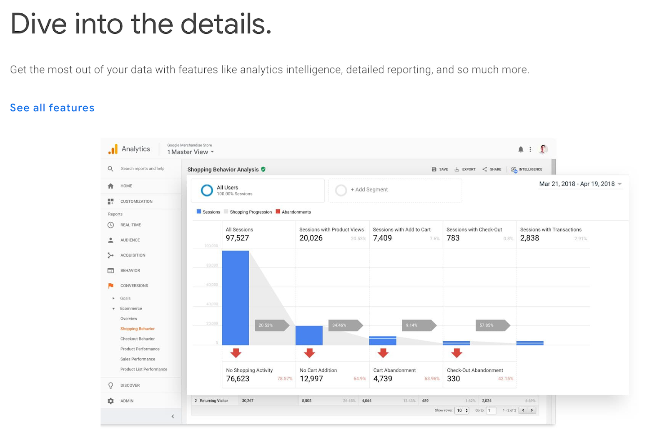The height and width of the screenshot is (443, 667).
Task: Open the date range dropdown
Action: [x=581, y=184]
